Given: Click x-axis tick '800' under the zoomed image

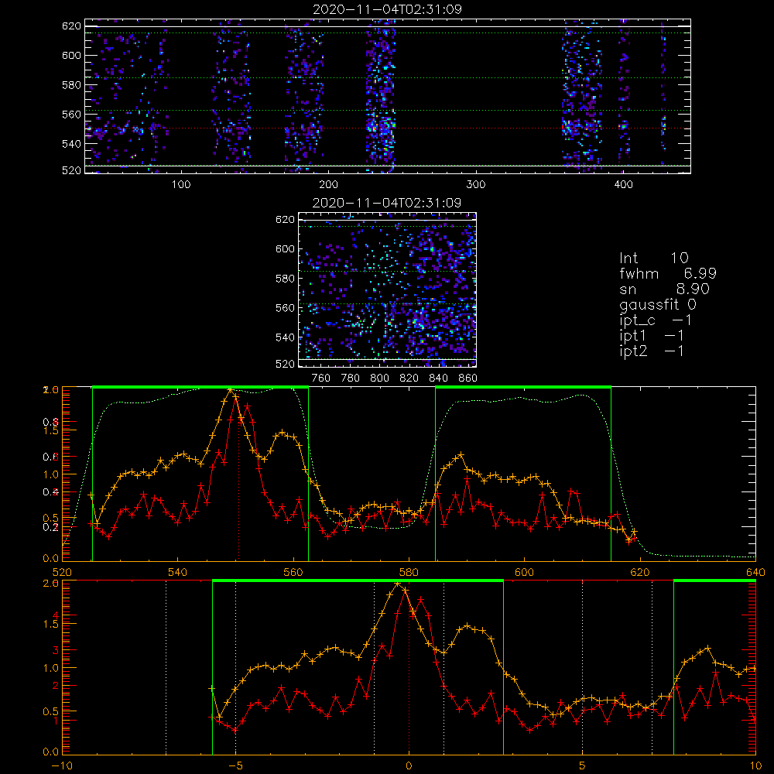Looking at the screenshot, I should [379, 378].
